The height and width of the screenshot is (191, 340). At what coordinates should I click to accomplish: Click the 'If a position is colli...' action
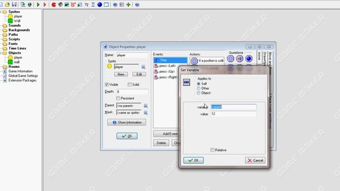tap(207, 61)
